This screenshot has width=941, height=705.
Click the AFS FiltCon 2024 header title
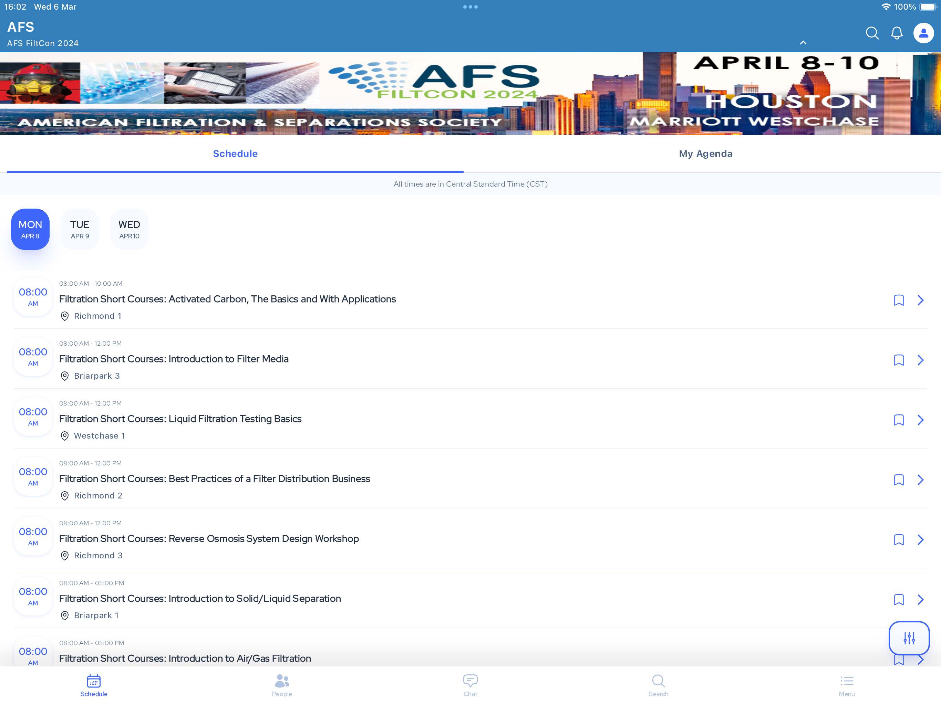43,43
